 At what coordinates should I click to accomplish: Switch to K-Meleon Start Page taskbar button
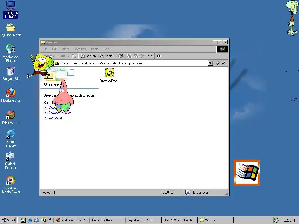(73, 220)
